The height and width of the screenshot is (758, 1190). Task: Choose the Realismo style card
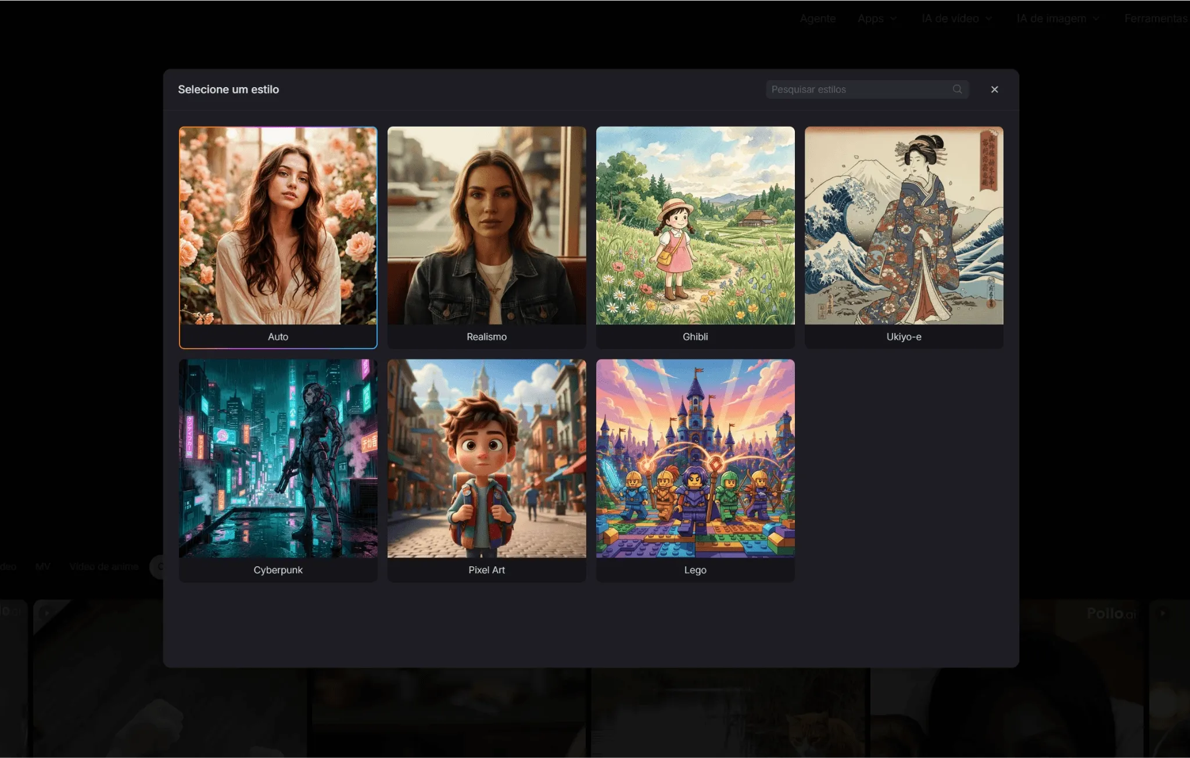pyautogui.click(x=487, y=238)
